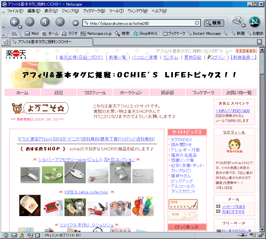Viewport: 266px width, 239px height.
Task: Open the ファイル(F) menu
Action: click(x=15, y=11)
